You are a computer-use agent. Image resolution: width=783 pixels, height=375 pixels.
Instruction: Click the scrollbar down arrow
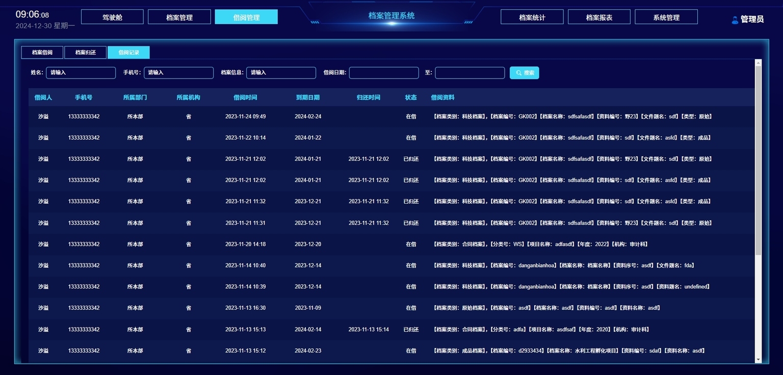click(758, 360)
